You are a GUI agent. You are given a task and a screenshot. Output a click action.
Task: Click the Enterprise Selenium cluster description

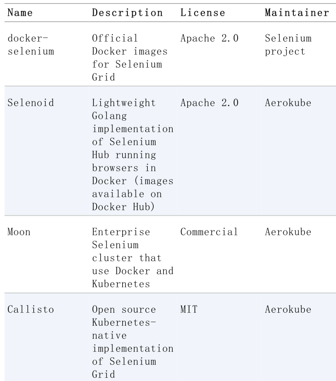tap(133, 258)
